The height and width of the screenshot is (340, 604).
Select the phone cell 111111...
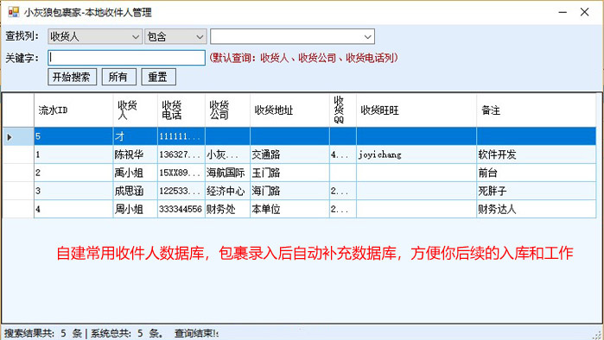pyautogui.click(x=181, y=136)
